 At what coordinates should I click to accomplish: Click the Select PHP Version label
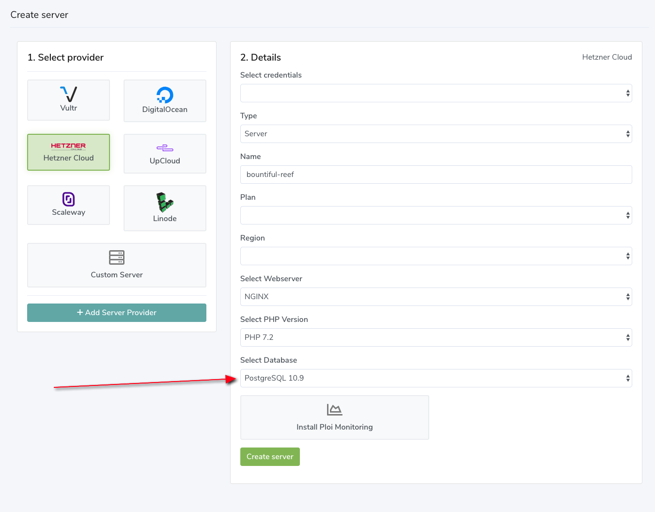pos(274,320)
